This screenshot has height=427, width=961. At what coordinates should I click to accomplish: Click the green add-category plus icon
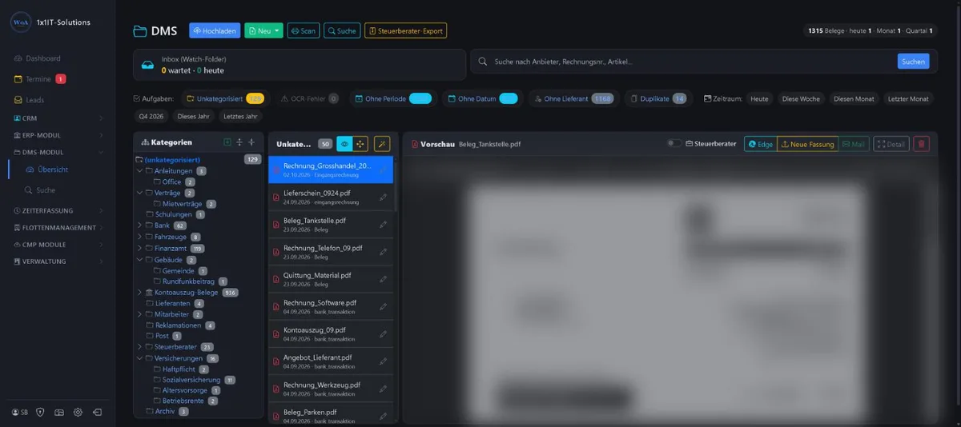point(227,142)
